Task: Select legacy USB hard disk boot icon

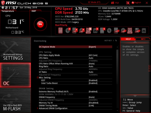Action: coord(116,30)
